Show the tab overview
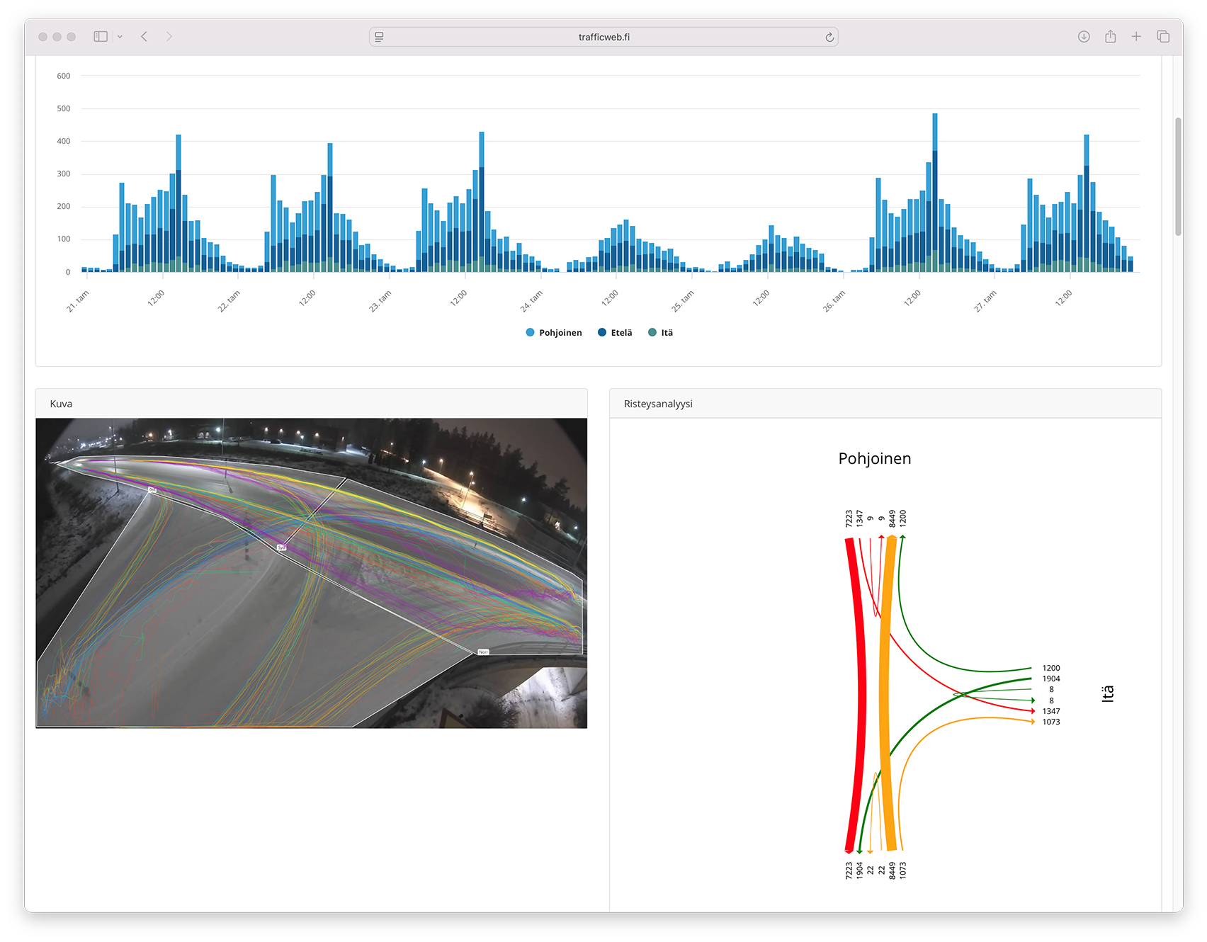 pos(1163,37)
